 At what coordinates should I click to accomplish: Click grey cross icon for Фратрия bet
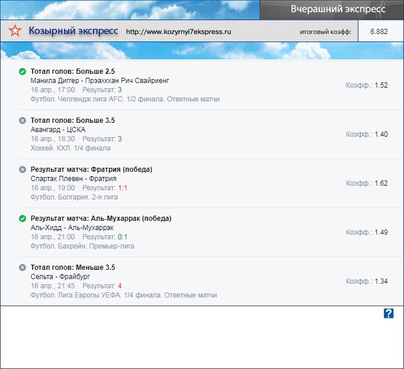click(23, 170)
